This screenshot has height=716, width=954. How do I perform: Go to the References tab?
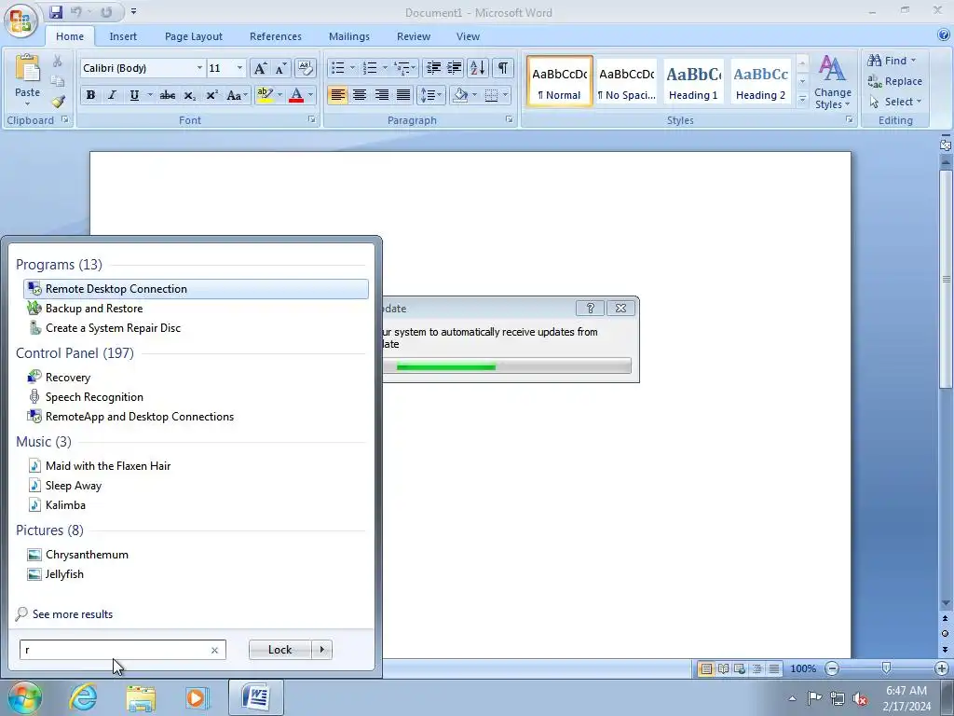click(276, 36)
